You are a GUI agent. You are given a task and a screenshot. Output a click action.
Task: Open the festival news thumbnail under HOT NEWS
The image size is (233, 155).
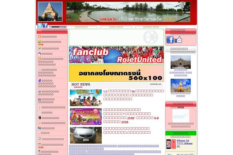tap(86, 98)
